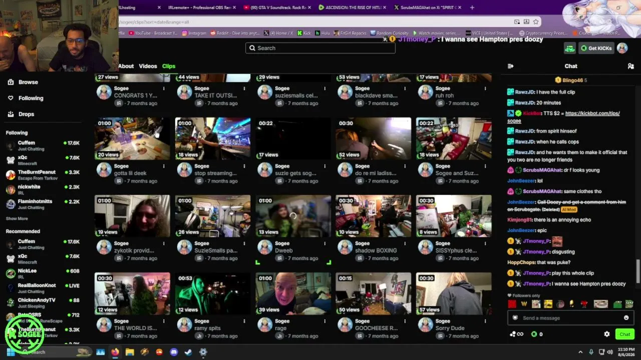The image size is (641, 360).
Task: Open the FitGirl Repacks bookmark
Action: click(350, 33)
